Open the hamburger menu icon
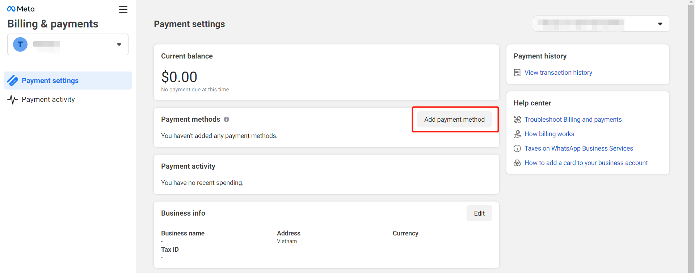Image resolution: width=695 pixels, height=273 pixels. 123,9
